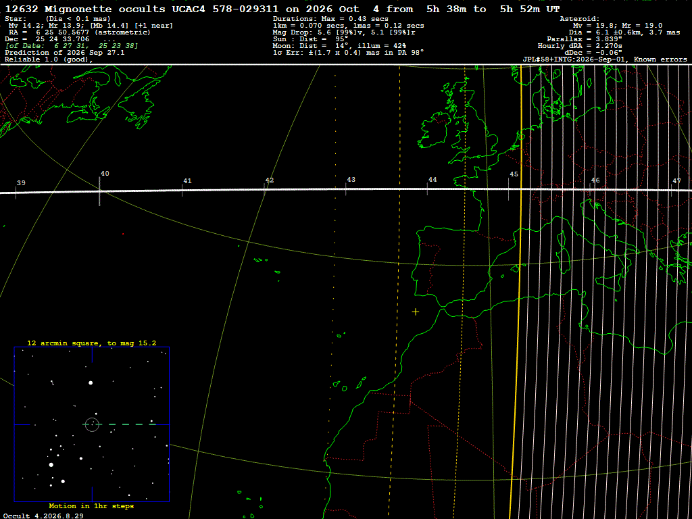692x519 pixels.
Task: Click the Ireland outline on the map
Action: click(x=433, y=130)
